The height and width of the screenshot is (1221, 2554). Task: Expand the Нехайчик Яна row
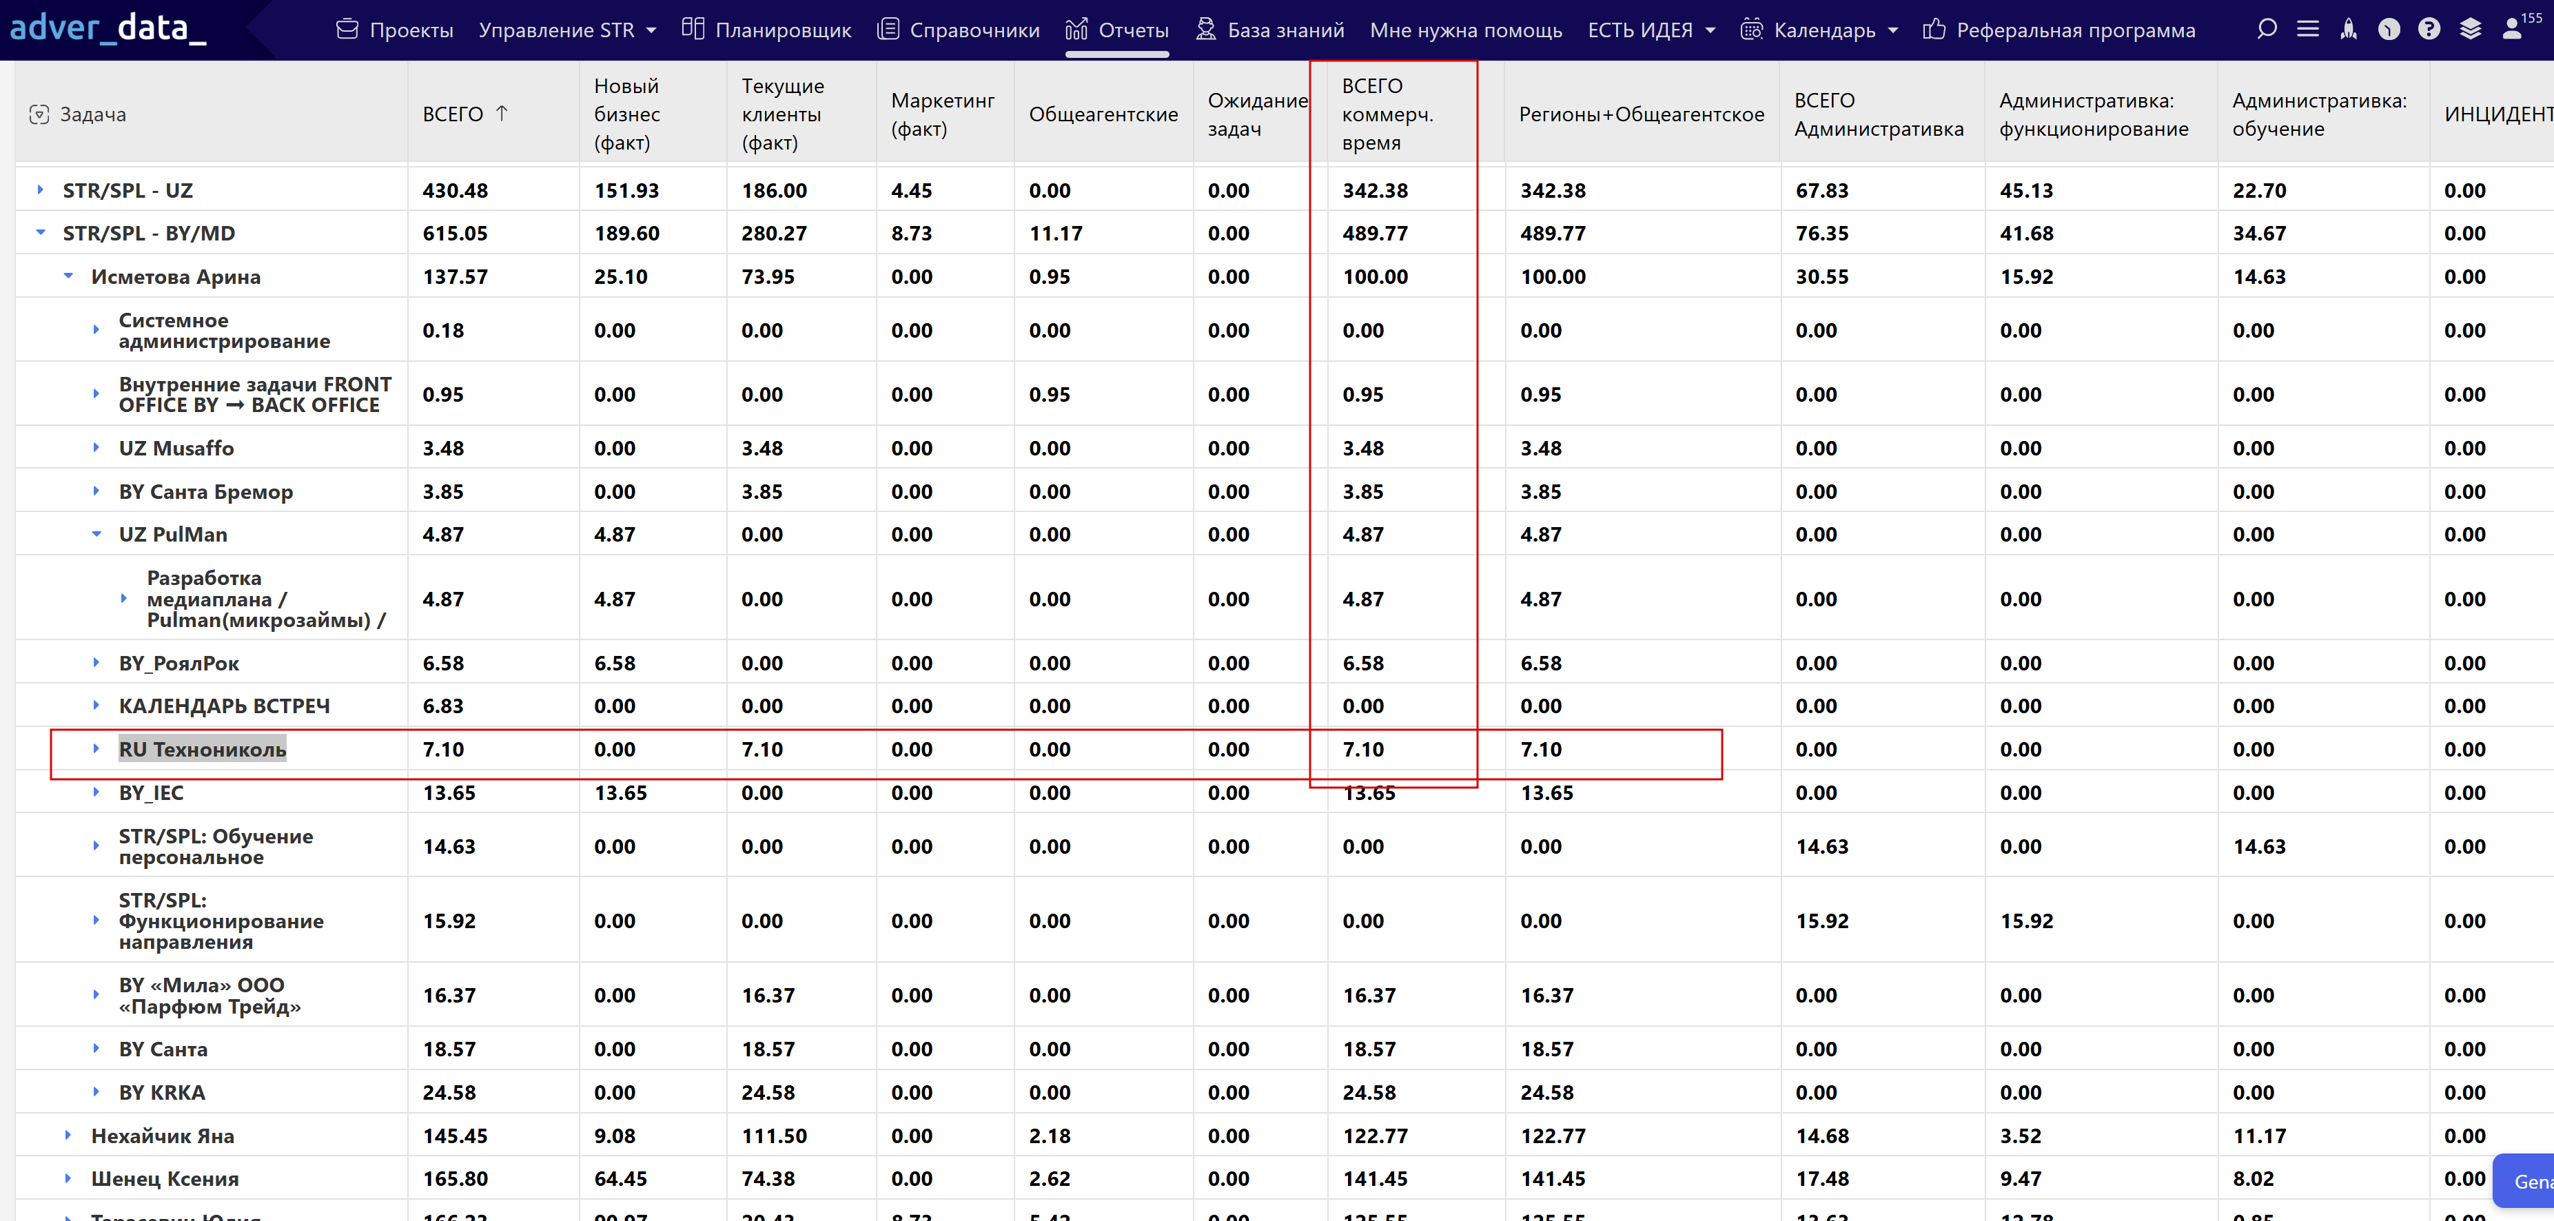click(x=68, y=1135)
